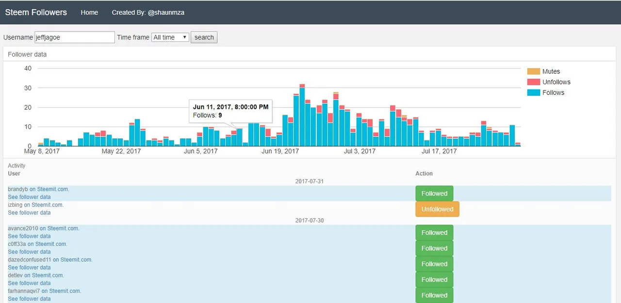This screenshot has width=621, height=303.
Task: Open See follower data under c0ff33a
Action: click(29, 252)
